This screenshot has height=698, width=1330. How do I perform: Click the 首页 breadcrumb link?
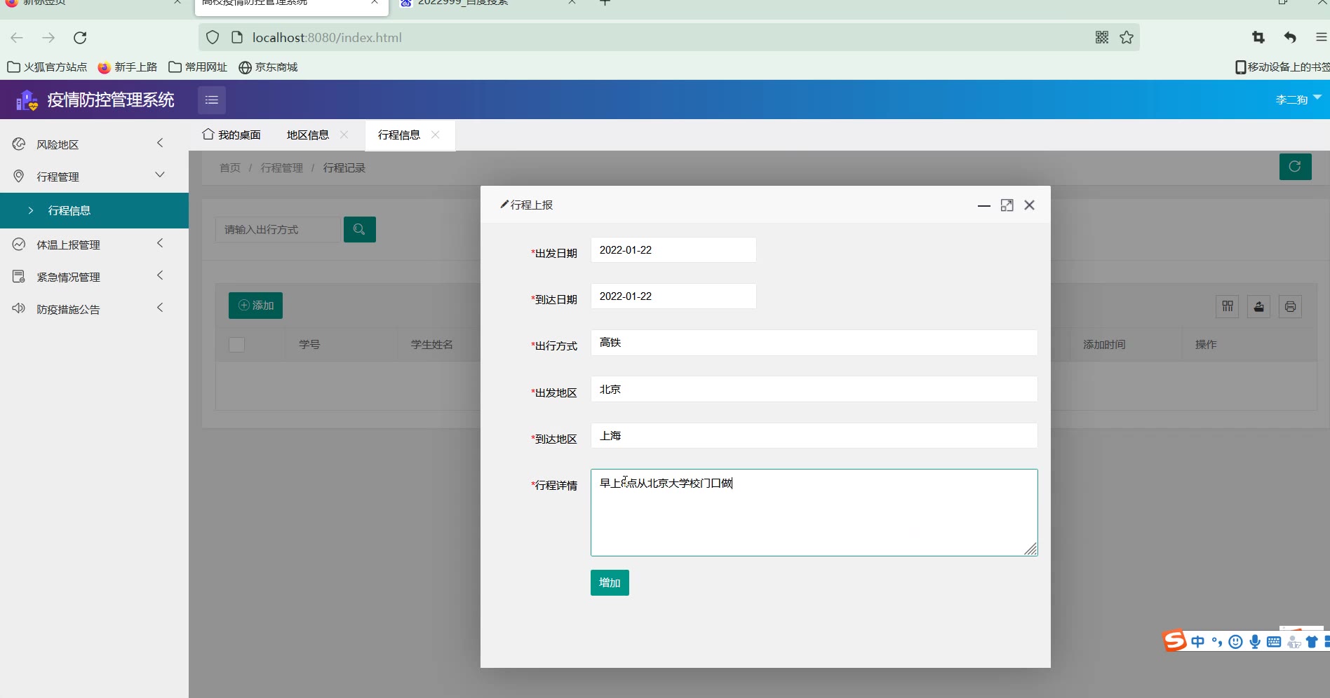click(230, 168)
